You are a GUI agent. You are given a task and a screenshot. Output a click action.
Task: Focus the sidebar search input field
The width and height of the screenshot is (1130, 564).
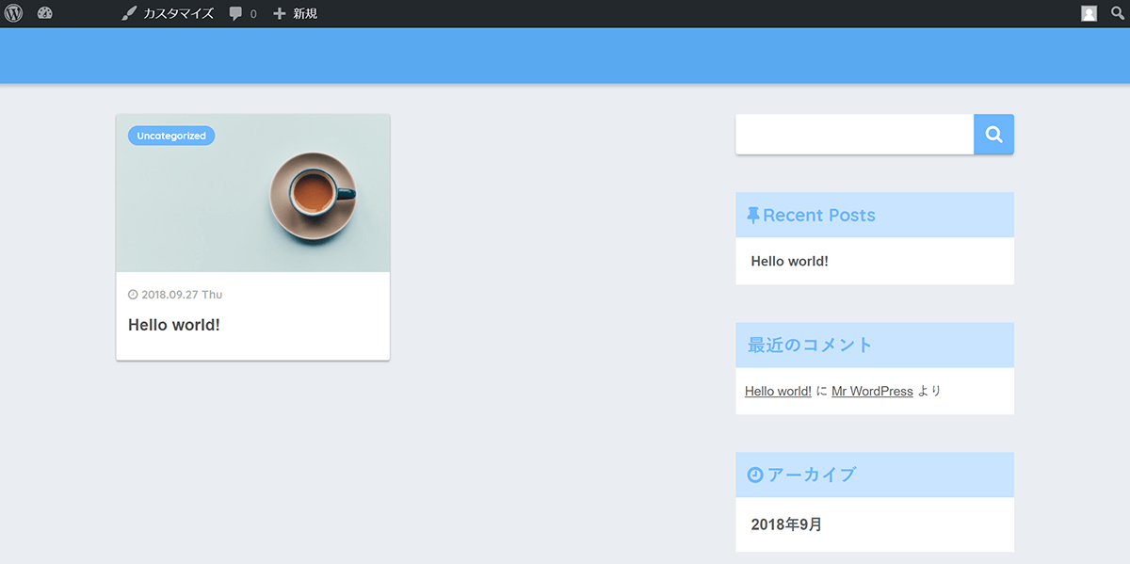[x=854, y=135]
